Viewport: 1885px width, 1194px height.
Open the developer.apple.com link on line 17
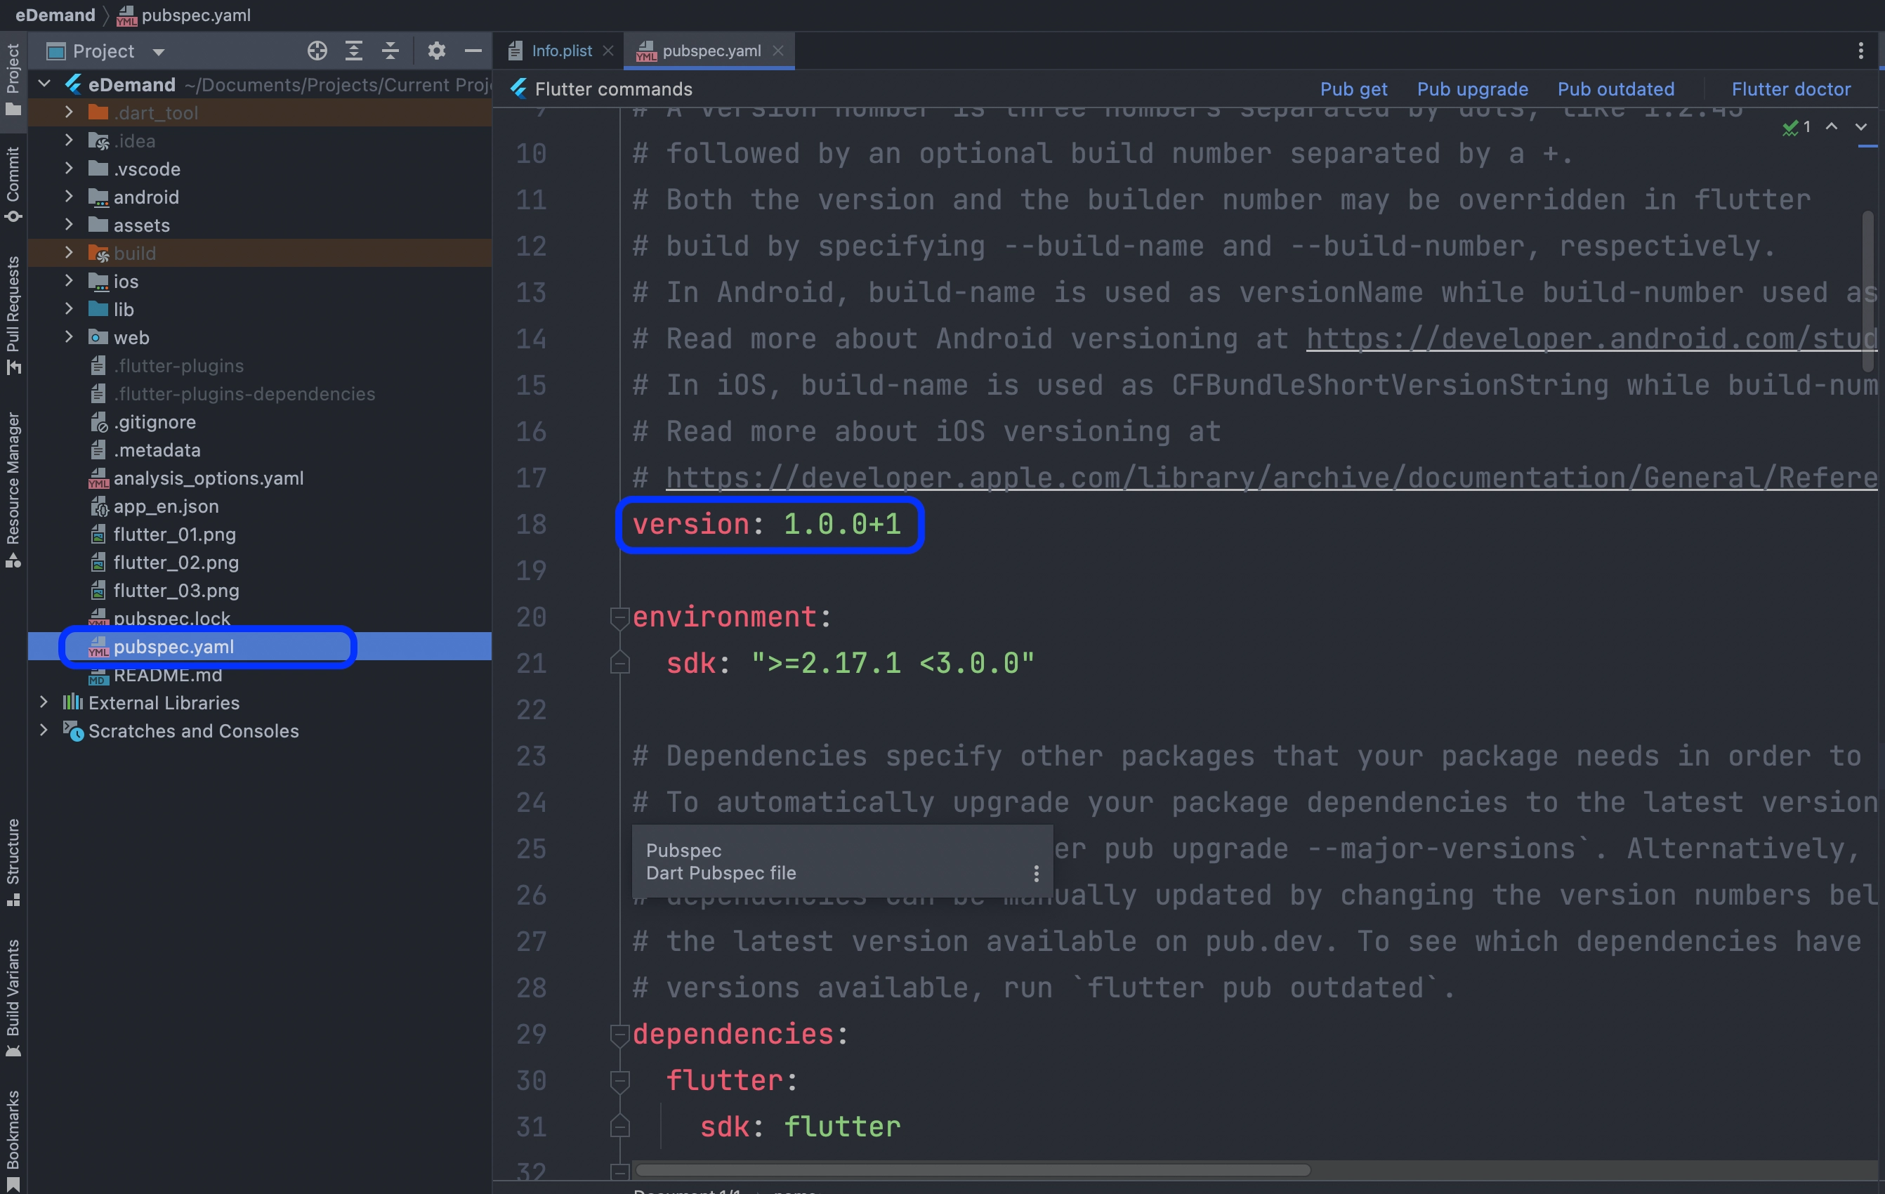click(1271, 478)
